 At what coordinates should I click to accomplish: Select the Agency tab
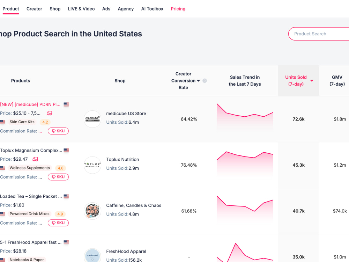pos(126,9)
